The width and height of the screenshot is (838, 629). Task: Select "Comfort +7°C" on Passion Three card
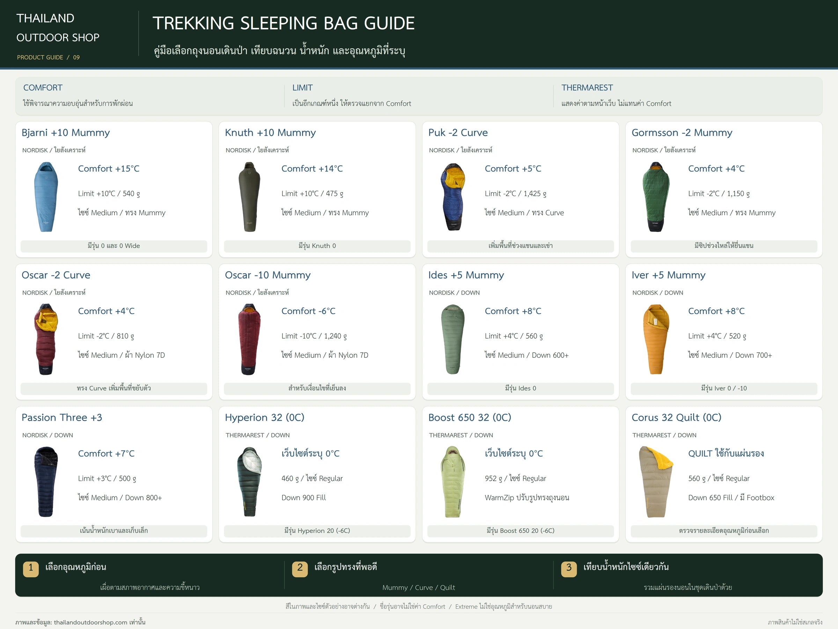pos(106,454)
